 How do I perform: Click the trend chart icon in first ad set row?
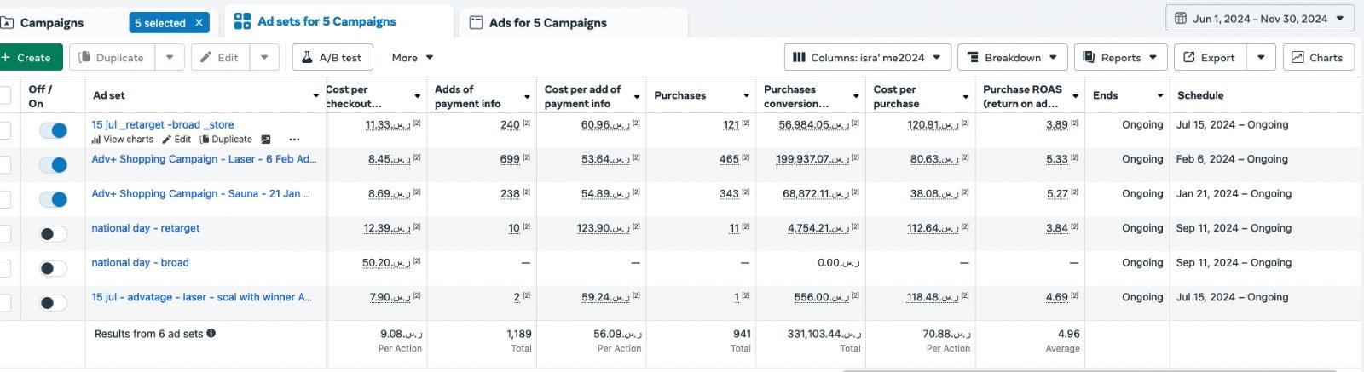[x=266, y=140]
